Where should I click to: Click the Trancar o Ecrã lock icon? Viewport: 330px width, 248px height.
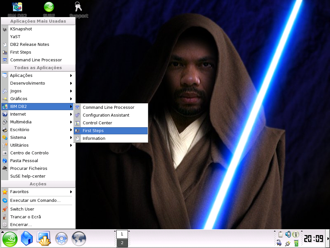(5, 217)
